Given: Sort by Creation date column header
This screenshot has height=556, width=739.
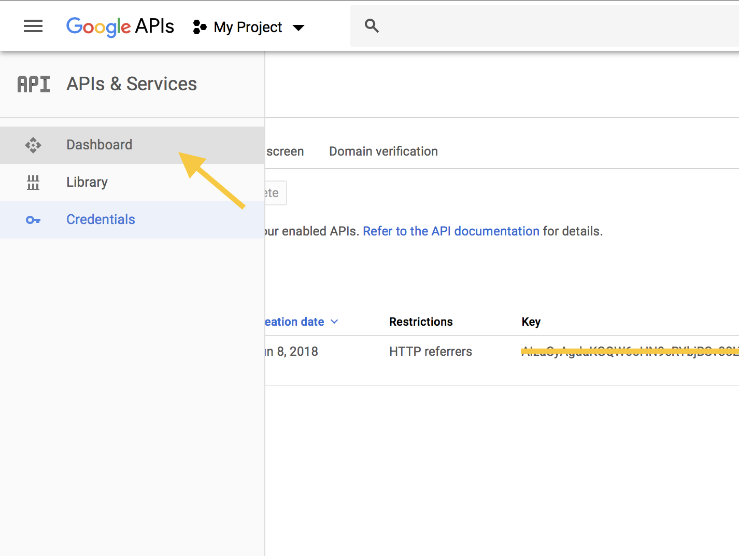Looking at the screenshot, I should coord(294,322).
